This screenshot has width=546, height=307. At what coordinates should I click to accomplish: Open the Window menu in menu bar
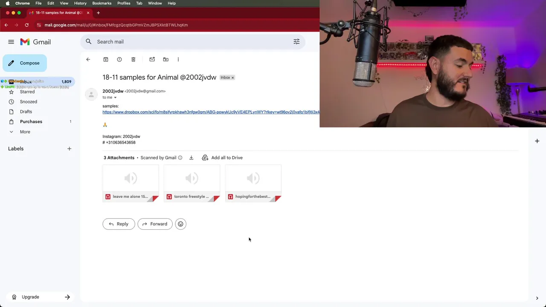(x=155, y=3)
